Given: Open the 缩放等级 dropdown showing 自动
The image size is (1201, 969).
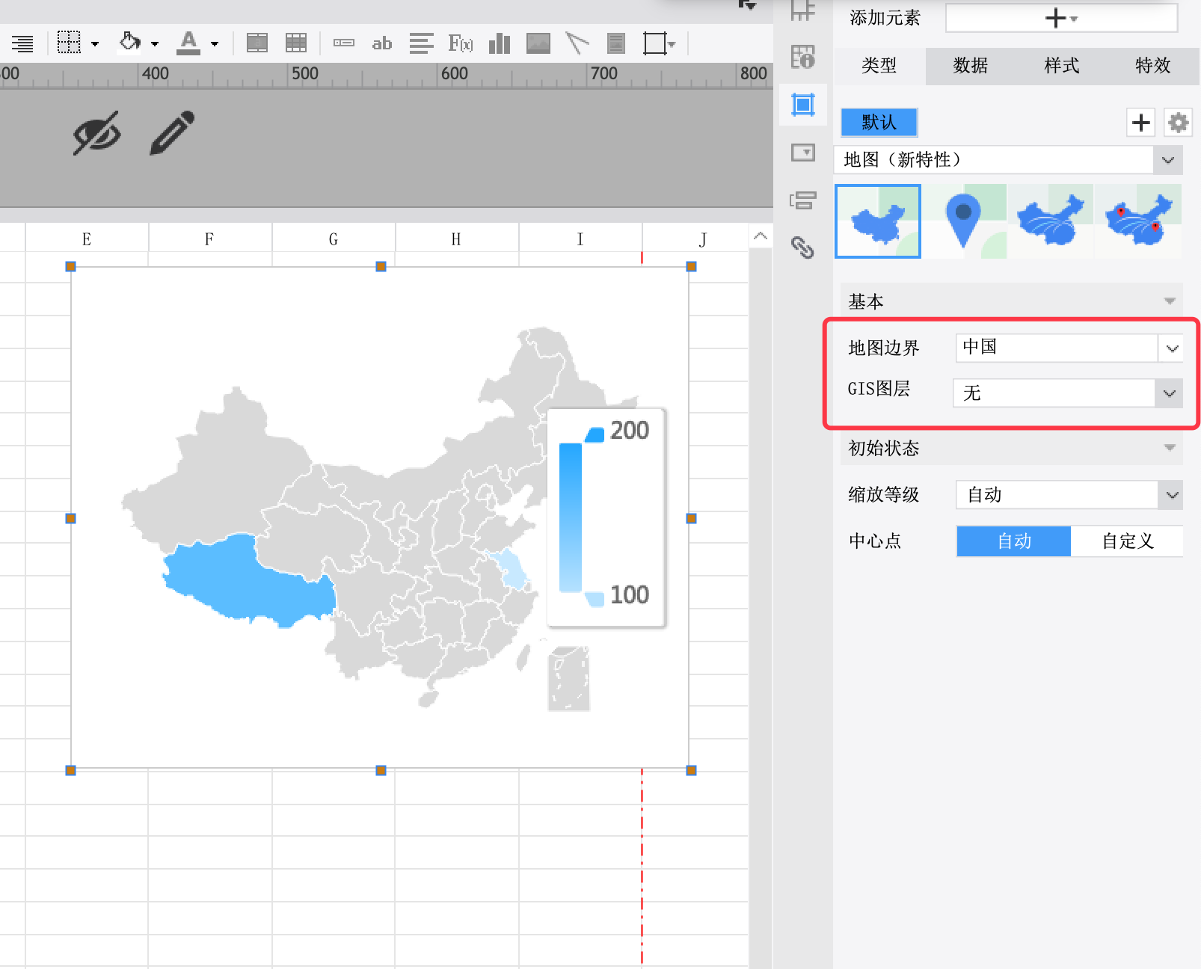Looking at the screenshot, I should (x=1069, y=495).
